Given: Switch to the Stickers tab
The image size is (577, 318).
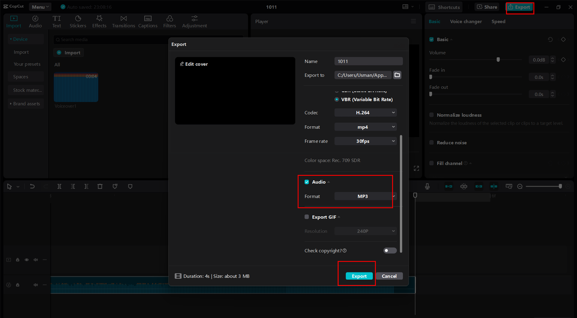Looking at the screenshot, I should (x=78, y=22).
